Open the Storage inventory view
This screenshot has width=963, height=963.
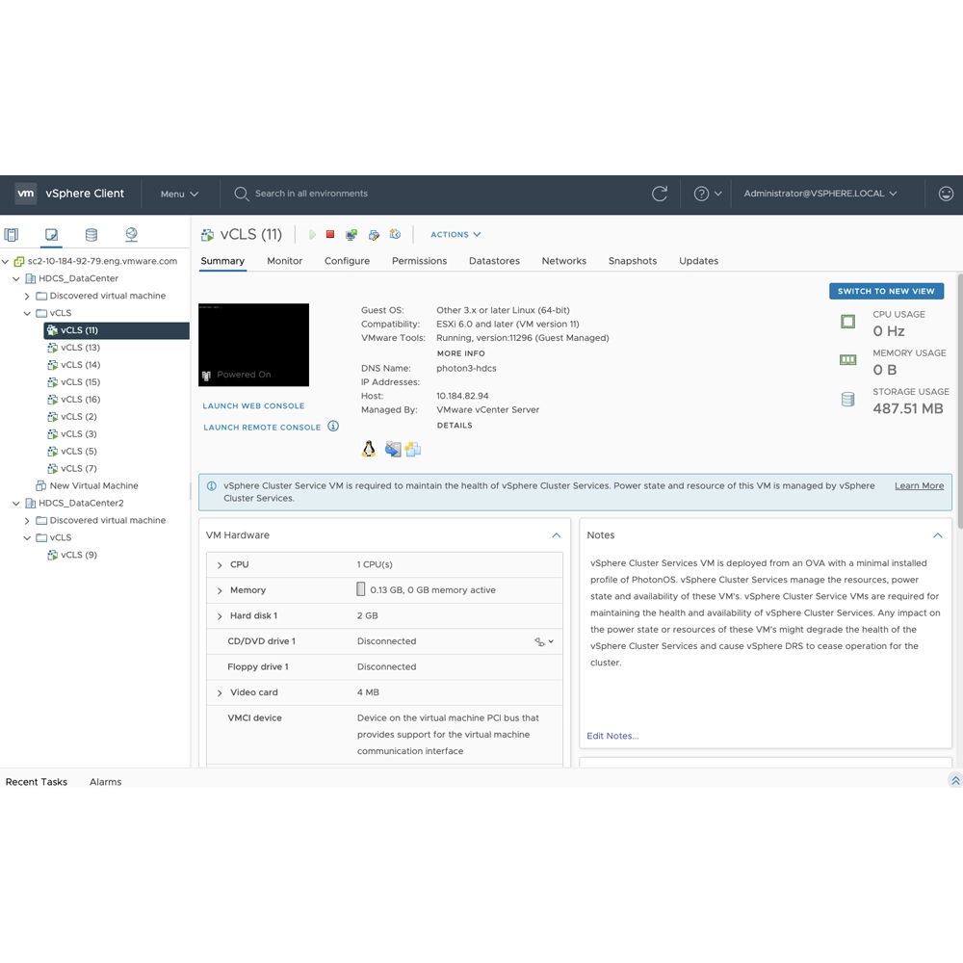pos(91,234)
